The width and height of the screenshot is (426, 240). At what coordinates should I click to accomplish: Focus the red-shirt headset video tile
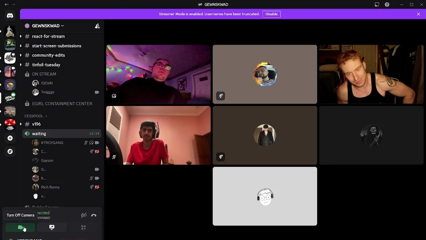[158, 135]
